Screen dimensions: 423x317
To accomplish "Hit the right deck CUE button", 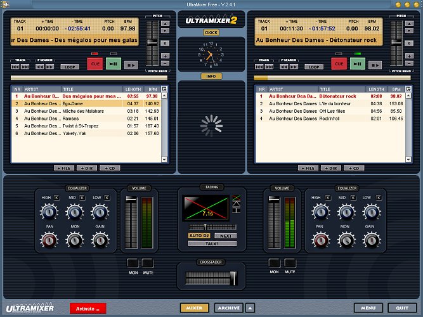I will point(339,64).
